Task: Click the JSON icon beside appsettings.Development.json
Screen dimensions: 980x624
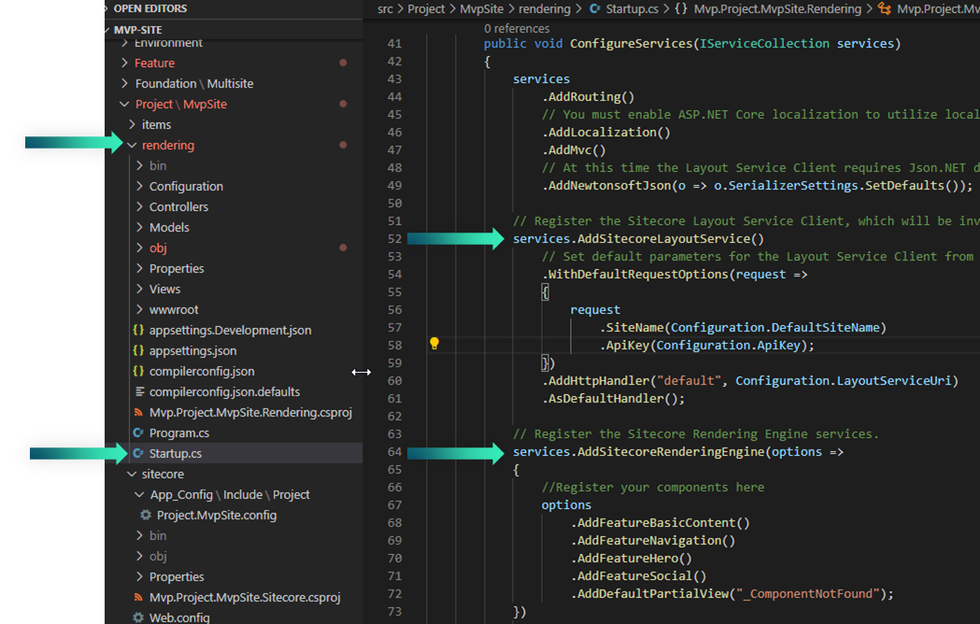Action: pyautogui.click(x=138, y=331)
